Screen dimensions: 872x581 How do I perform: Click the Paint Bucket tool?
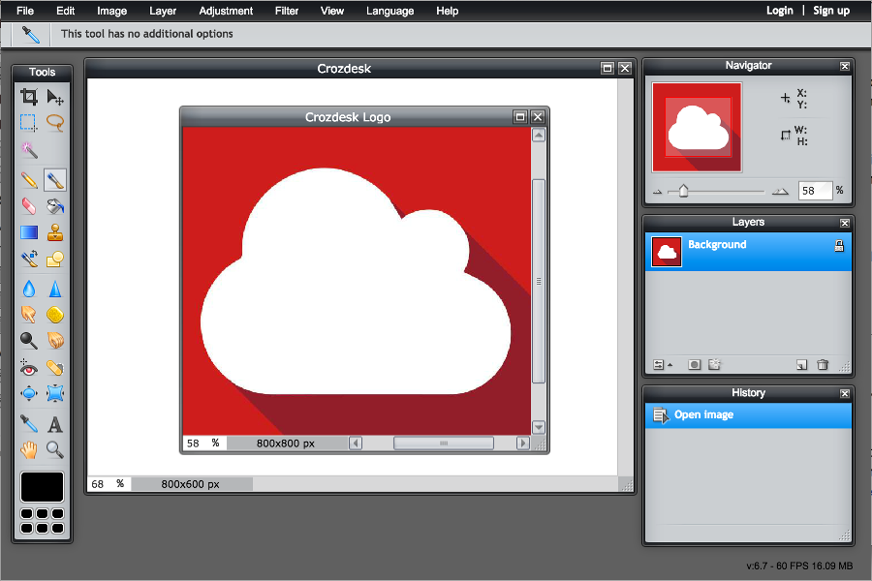pos(55,205)
